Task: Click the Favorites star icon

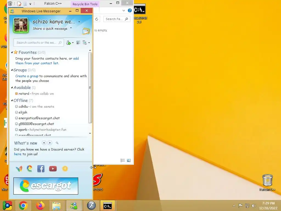Action: click(16, 52)
